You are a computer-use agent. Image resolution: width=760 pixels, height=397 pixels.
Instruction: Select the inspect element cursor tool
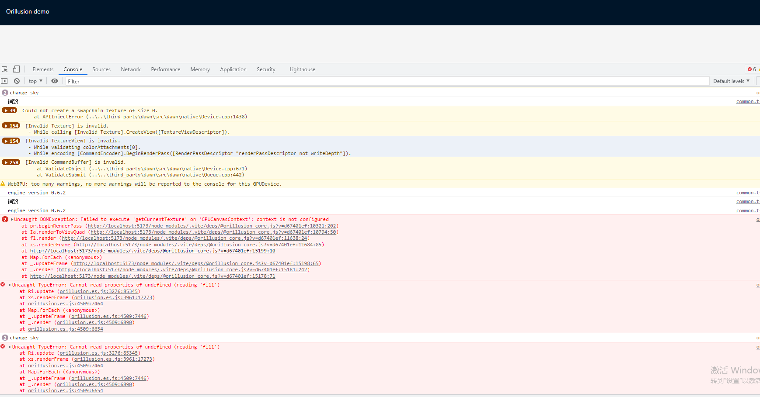click(4, 69)
